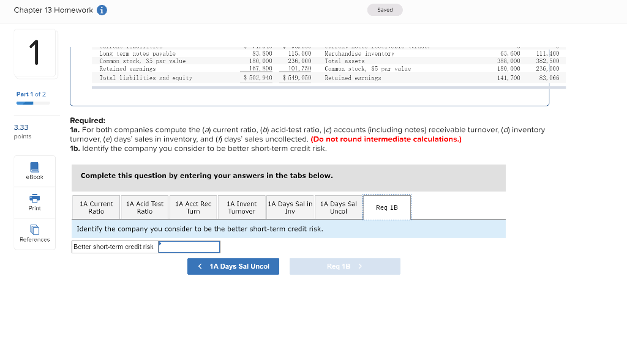Click the horizontal scrollbar under the data table
This screenshot has height=358, width=627.
pyautogui.click(x=329, y=88)
